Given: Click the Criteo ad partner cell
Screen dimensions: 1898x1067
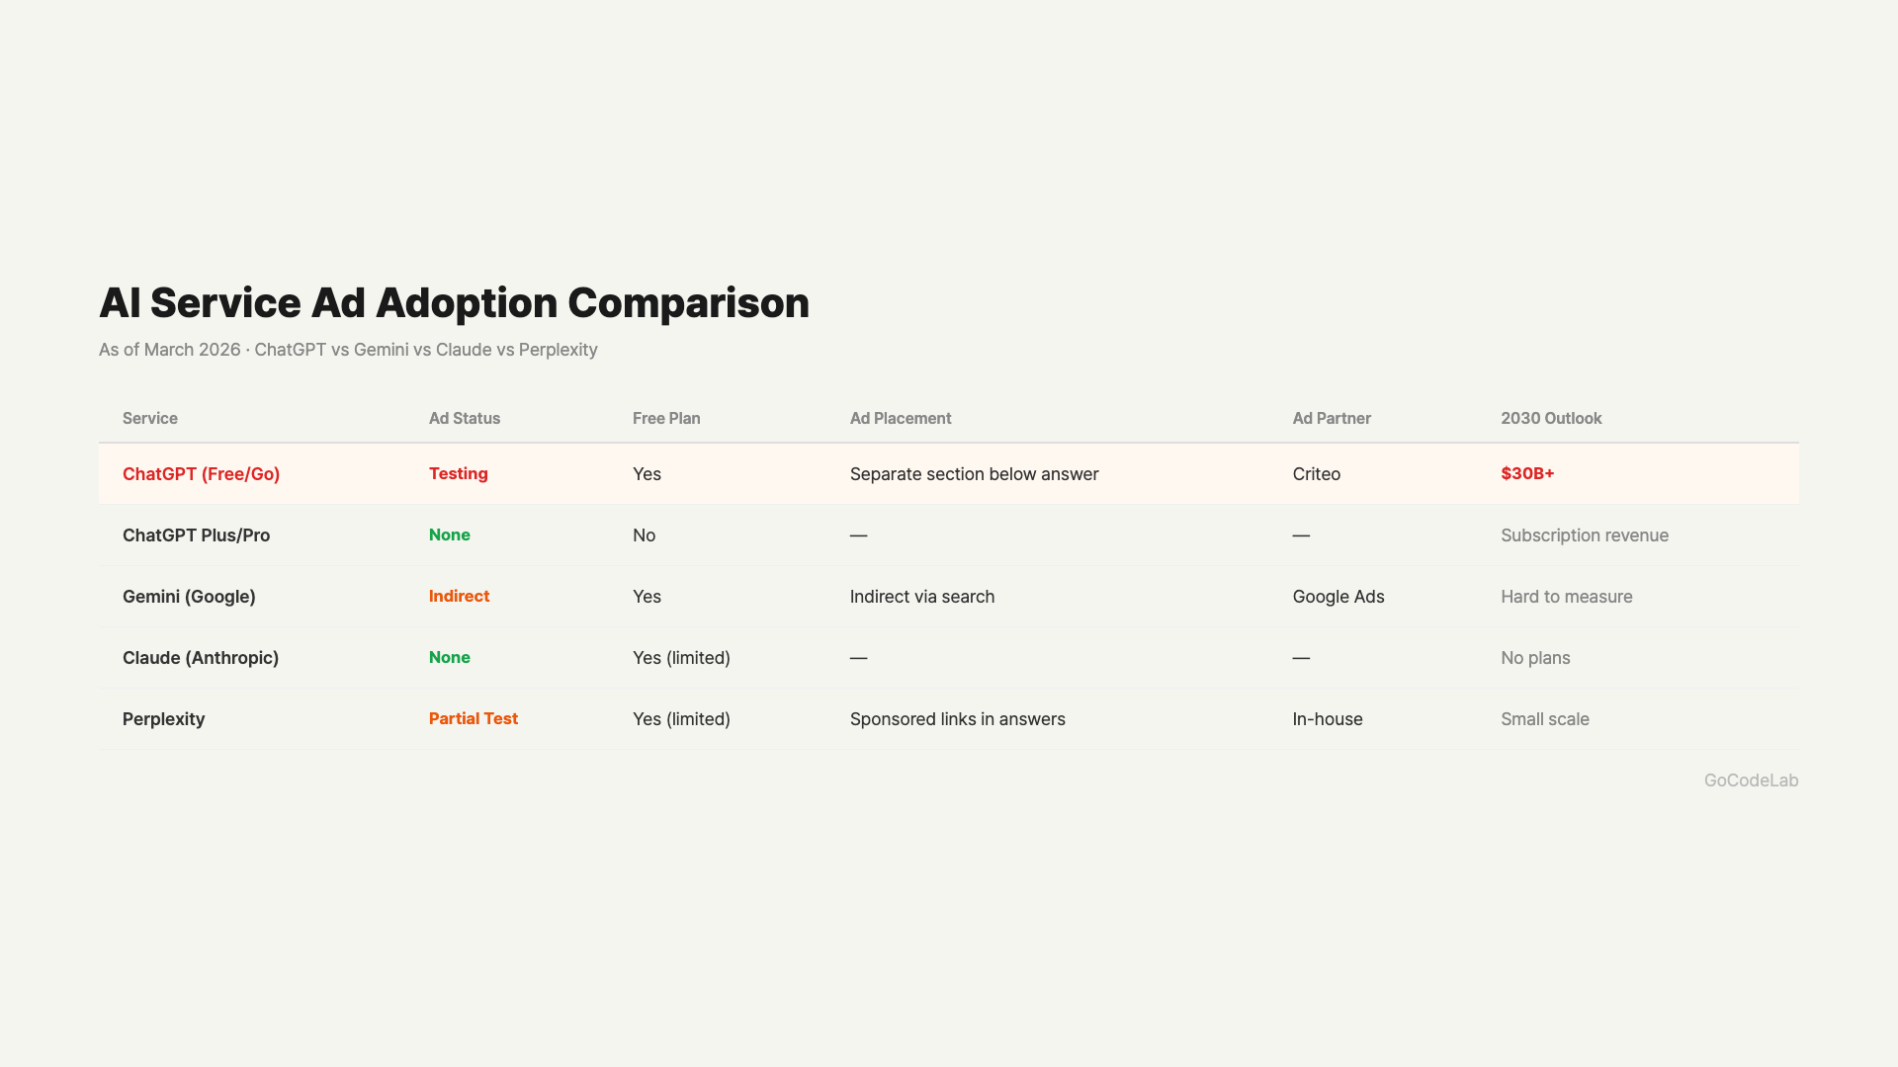Looking at the screenshot, I should click(1316, 474).
